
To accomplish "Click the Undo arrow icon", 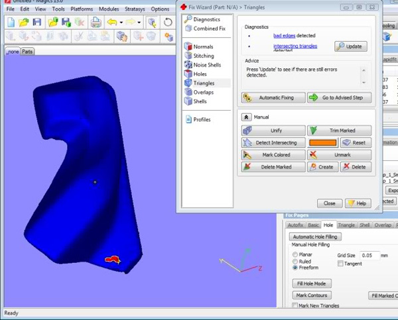I will [111, 22].
